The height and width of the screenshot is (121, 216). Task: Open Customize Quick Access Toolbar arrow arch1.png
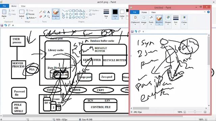coord(13,26)
